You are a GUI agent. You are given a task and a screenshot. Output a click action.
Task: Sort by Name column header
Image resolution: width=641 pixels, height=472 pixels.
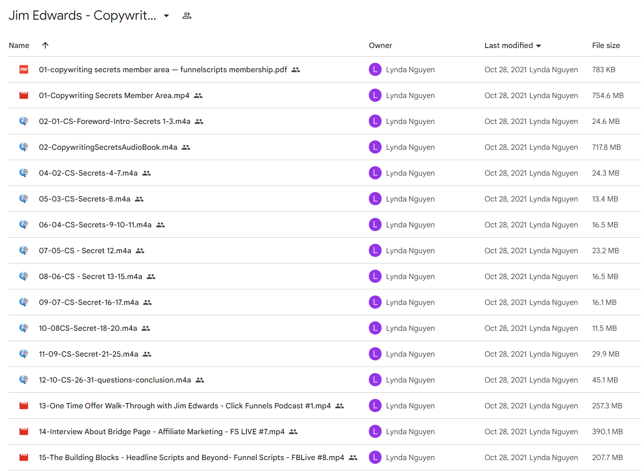(x=19, y=46)
